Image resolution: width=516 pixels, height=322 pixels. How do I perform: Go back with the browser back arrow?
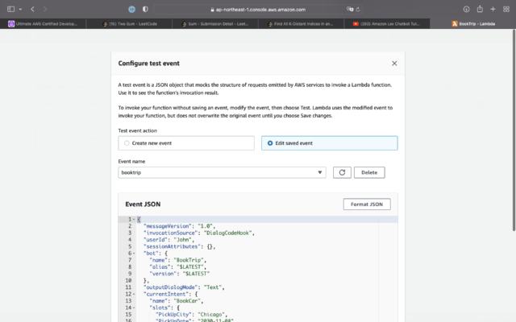(32, 9)
